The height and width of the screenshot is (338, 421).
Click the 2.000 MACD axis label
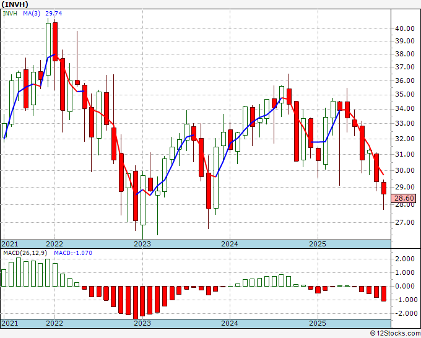coord(405,259)
